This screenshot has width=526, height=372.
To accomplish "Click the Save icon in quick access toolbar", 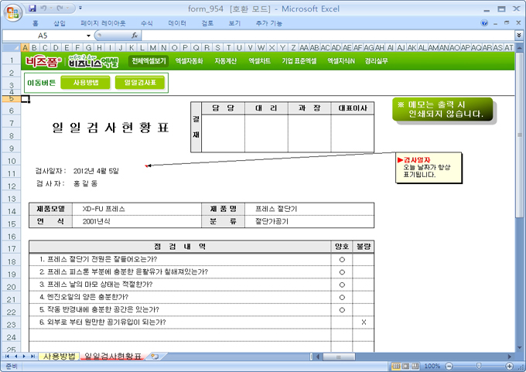I will pos(32,8).
